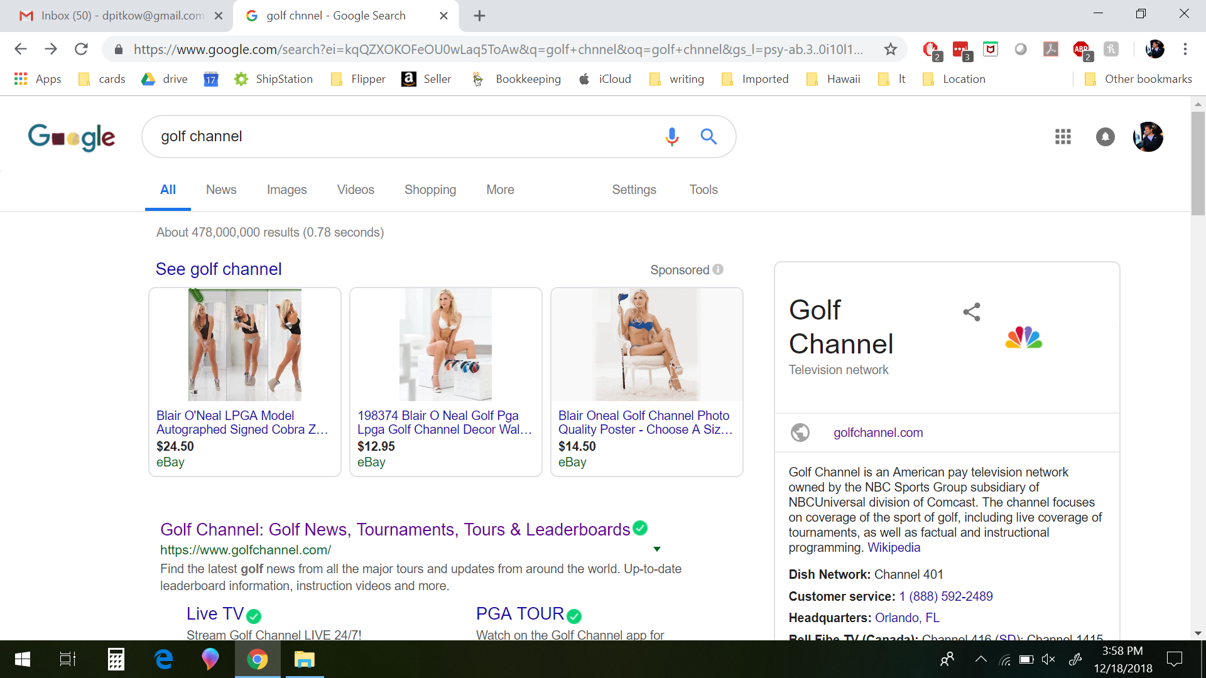Open Google notifications bell icon

point(1105,136)
